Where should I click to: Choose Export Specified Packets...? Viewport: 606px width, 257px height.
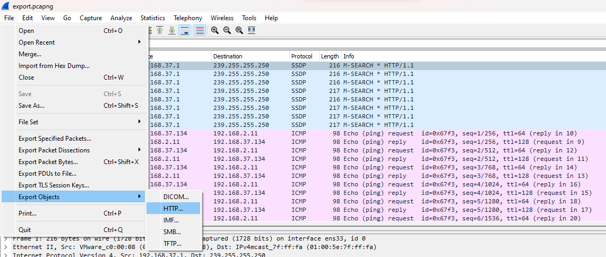point(55,139)
